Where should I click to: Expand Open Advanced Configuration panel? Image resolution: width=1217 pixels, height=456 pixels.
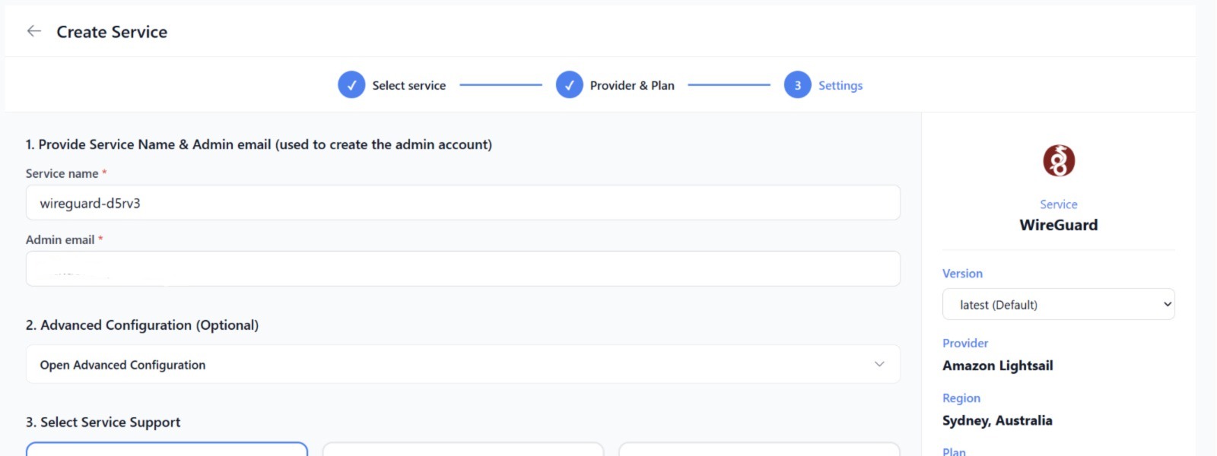pyautogui.click(x=463, y=365)
